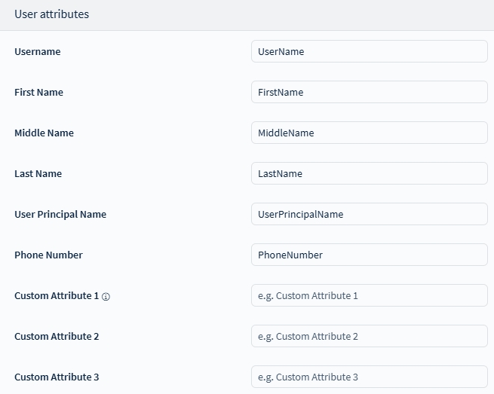
Task: Click the Username input field
Action: pos(369,52)
